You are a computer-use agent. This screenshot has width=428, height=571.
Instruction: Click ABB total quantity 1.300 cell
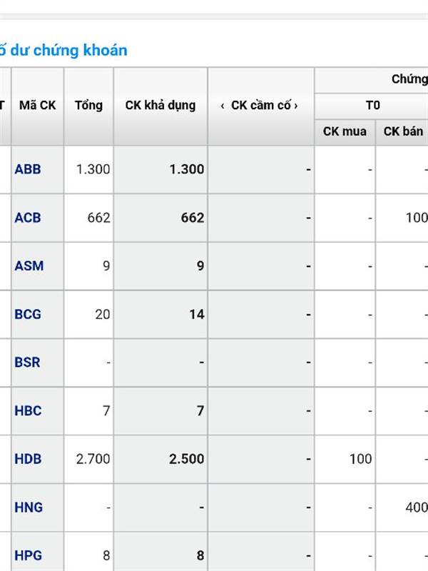93,169
